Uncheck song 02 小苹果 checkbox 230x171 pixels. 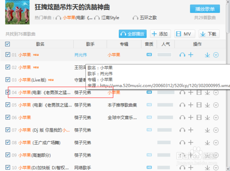(x=8, y=67)
